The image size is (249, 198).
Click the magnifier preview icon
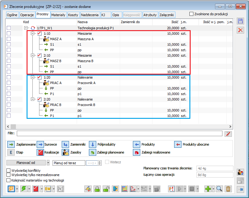coord(219,189)
